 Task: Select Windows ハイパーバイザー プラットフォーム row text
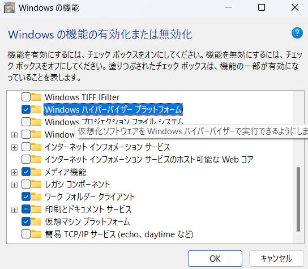point(113,109)
